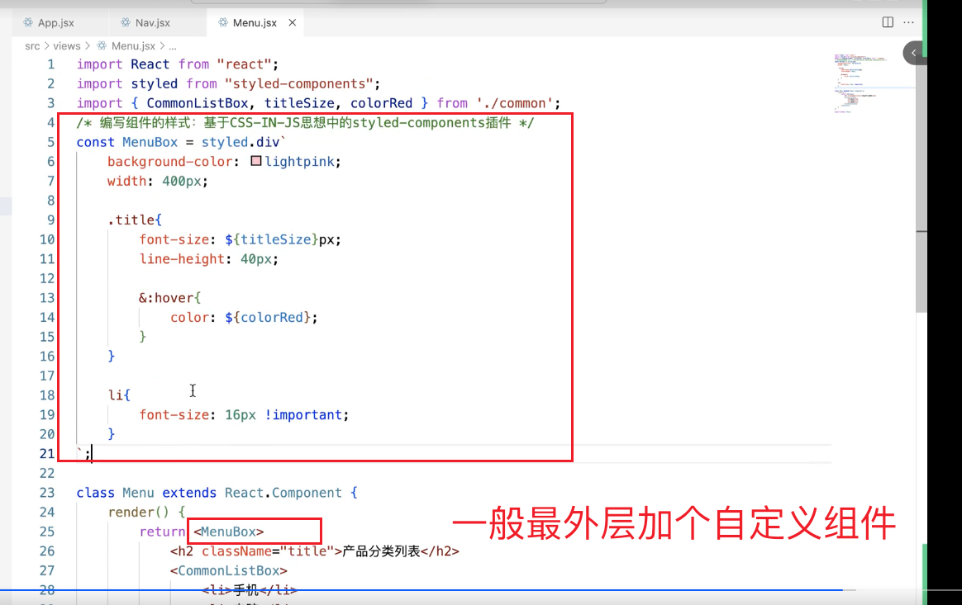Click the './common' import path
962x605 pixels.
(x=514, y=104)
